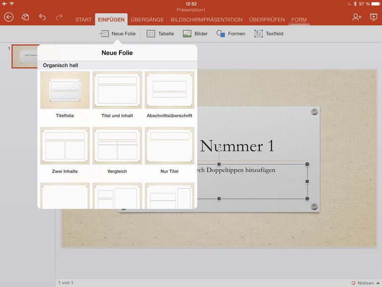Toggle the Notizen notes pane

tap(362, 283)
